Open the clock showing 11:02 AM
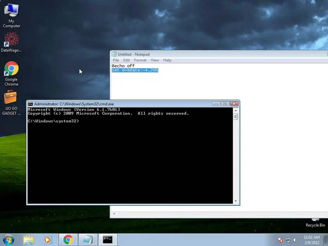The height and width of the screenshot is (246, 328). 312,240
